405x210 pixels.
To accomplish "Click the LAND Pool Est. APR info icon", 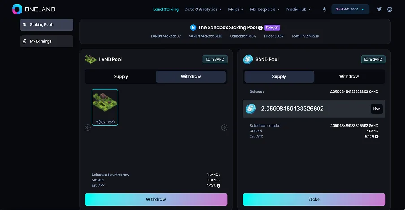I will pyautogui.click(x=219, y=186).
